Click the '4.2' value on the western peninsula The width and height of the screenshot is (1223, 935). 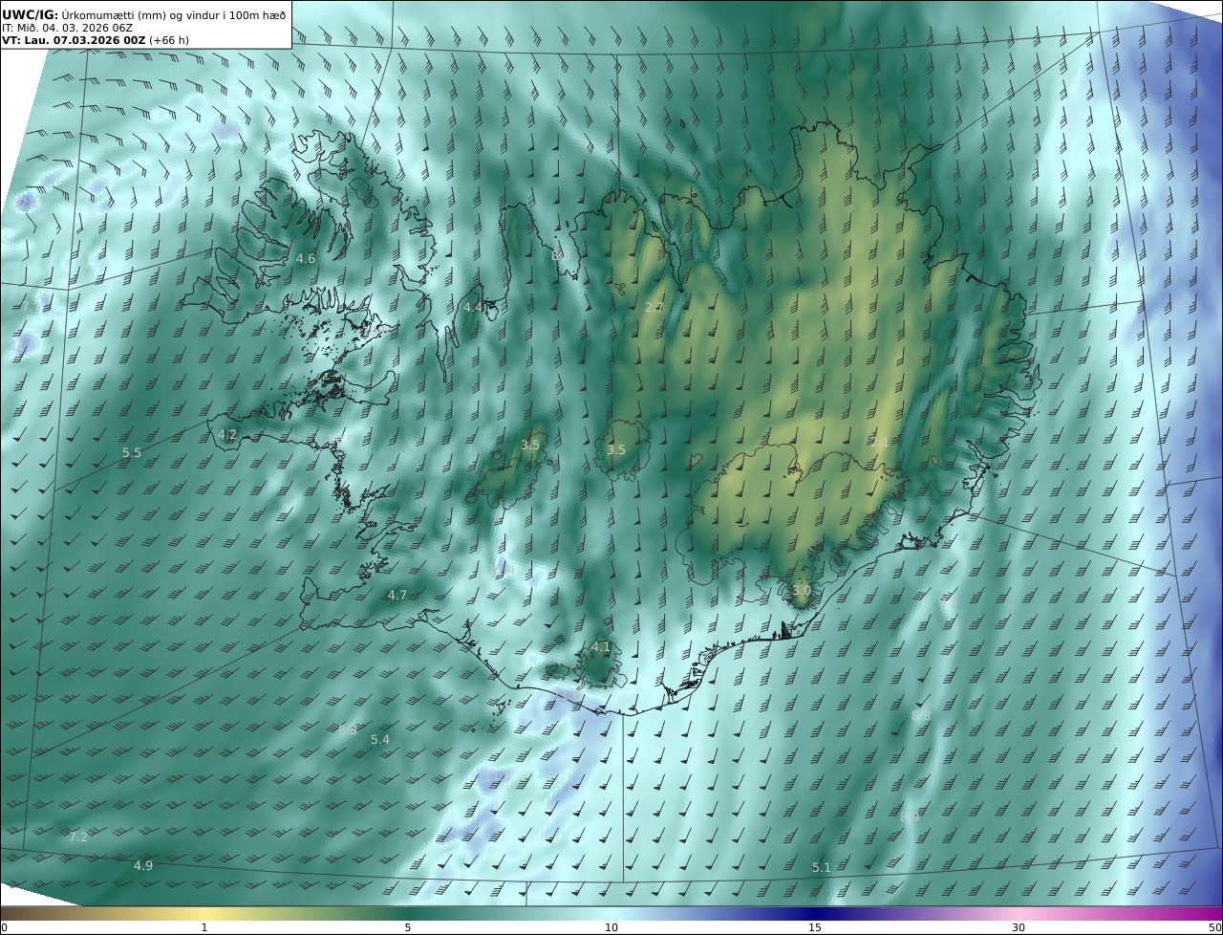[x=227, y=434]
